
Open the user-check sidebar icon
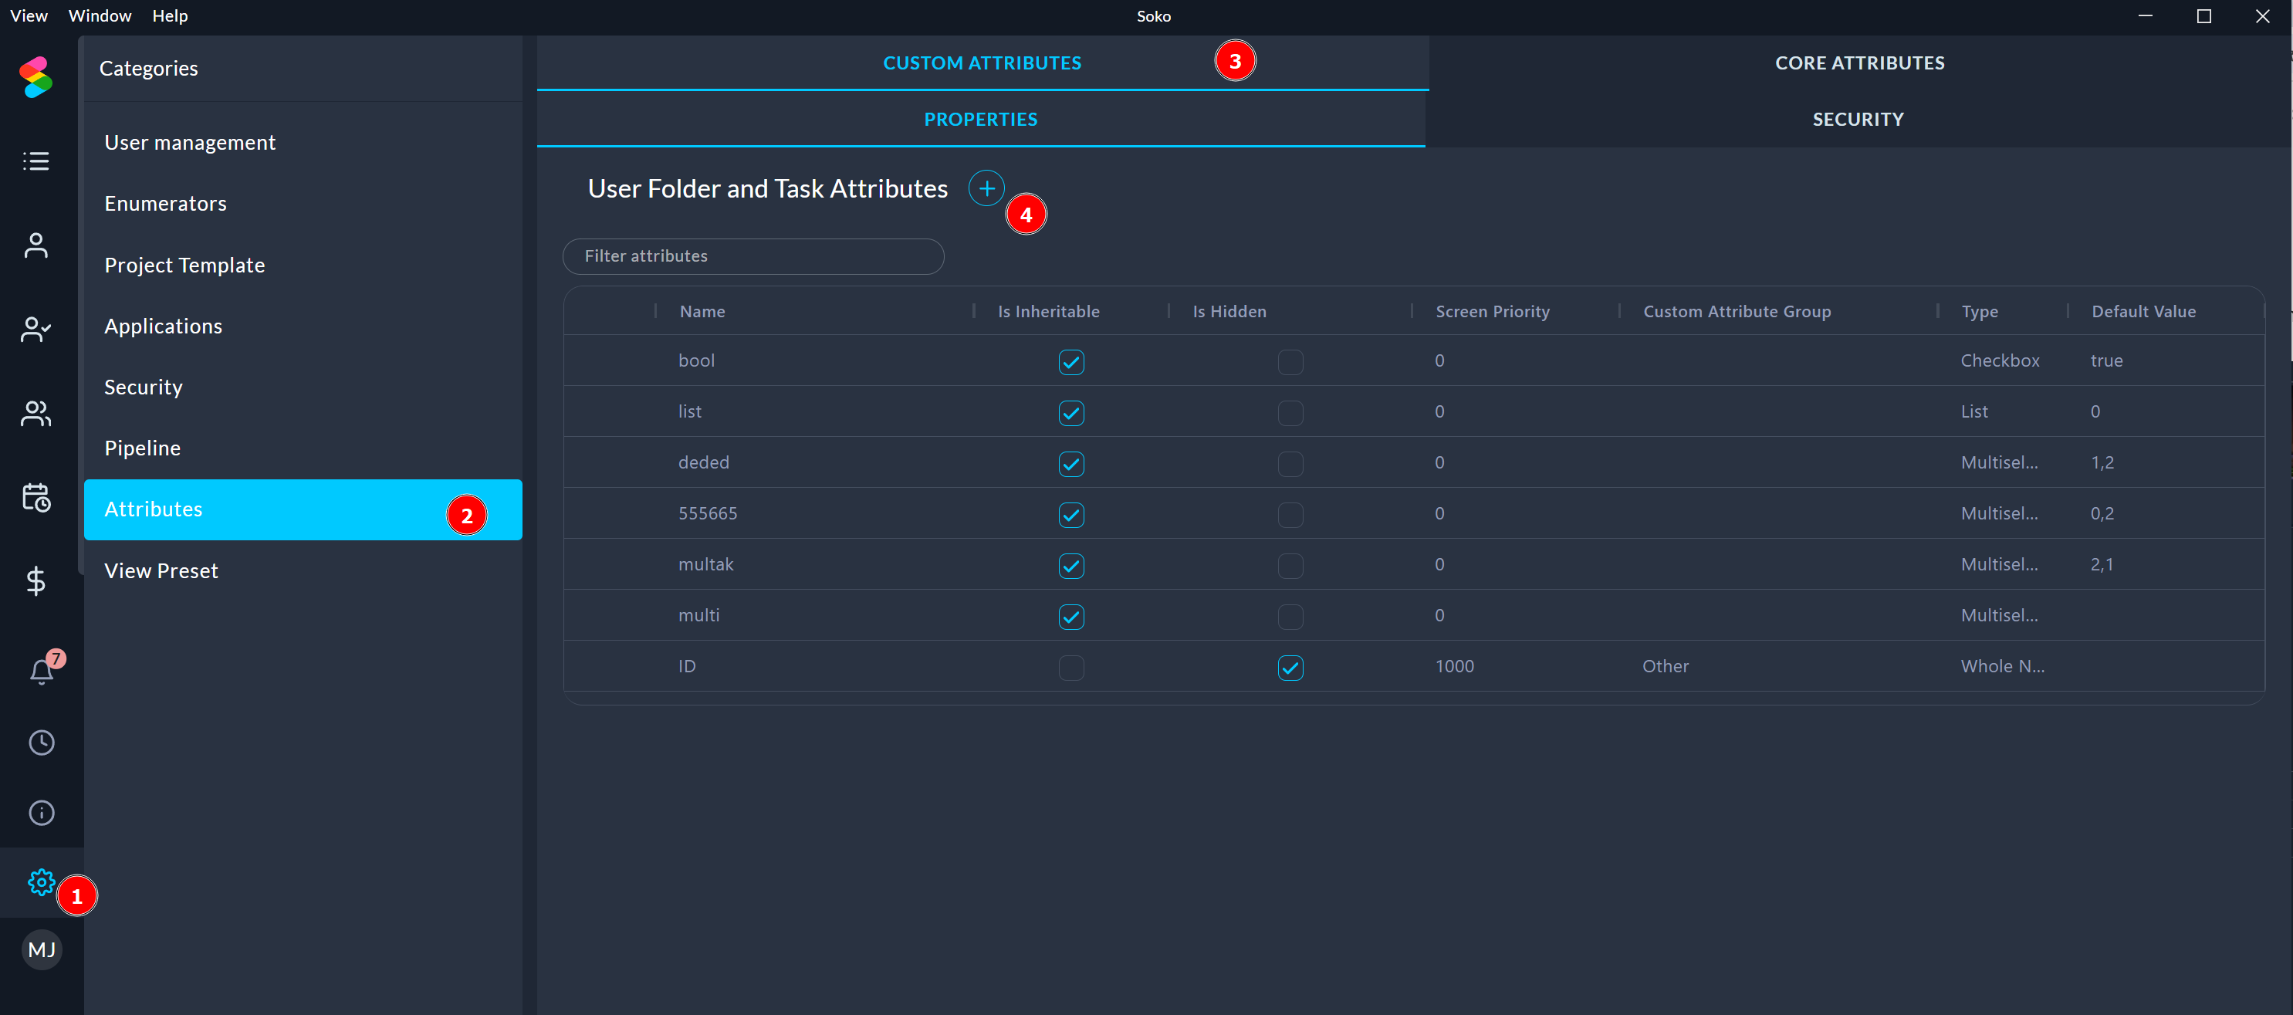(x=36, y=330)
